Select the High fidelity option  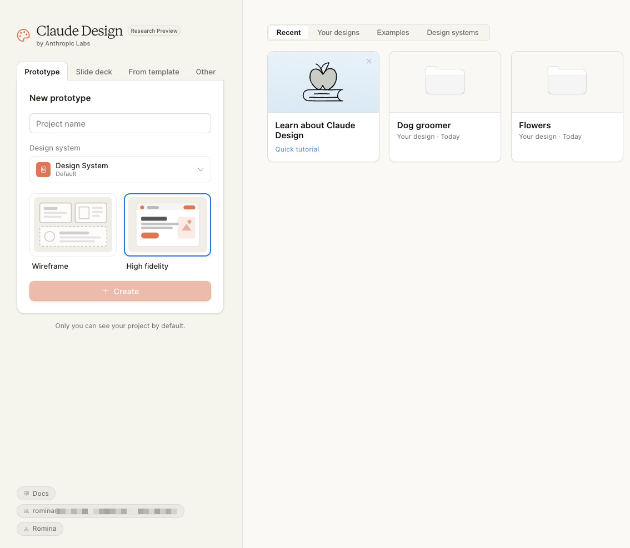pyautogui.click(x=168, y=225)
